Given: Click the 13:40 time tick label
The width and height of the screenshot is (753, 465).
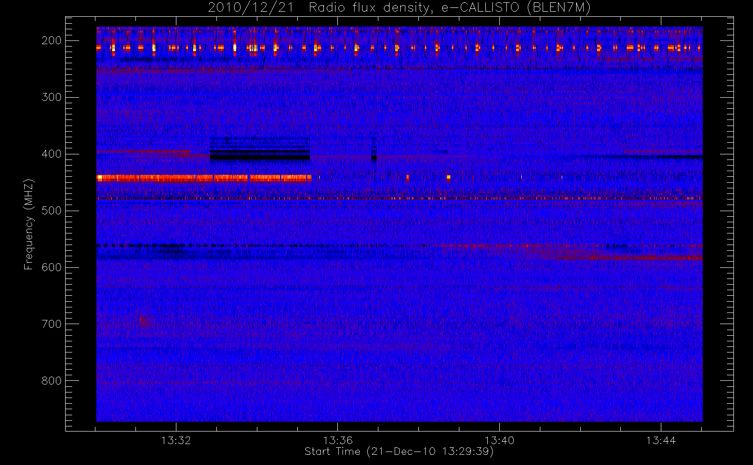Looking at the screenshot, I should [499, 440].
